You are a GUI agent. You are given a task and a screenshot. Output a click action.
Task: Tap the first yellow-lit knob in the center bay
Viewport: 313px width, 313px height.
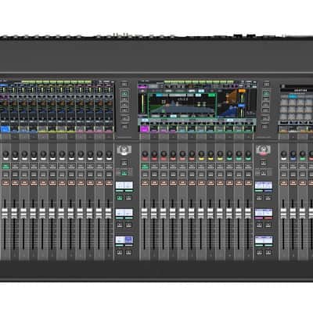click(201, 154)
